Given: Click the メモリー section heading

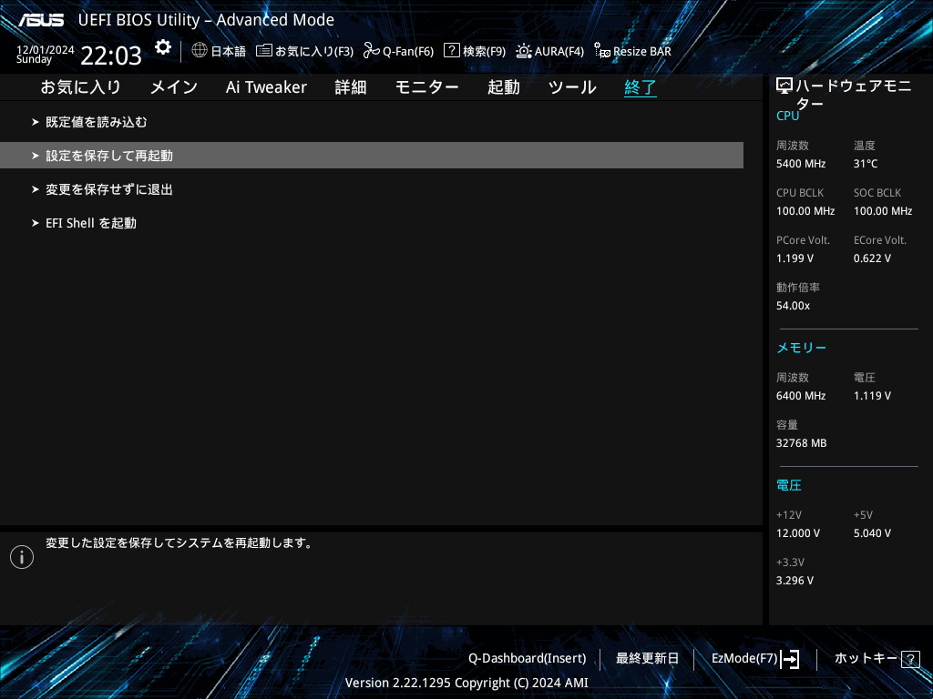Looking at the screenshot, I should 802,348.
